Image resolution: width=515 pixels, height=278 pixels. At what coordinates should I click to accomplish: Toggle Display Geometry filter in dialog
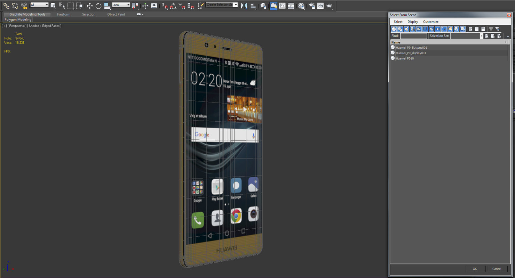tap(394, 29)
